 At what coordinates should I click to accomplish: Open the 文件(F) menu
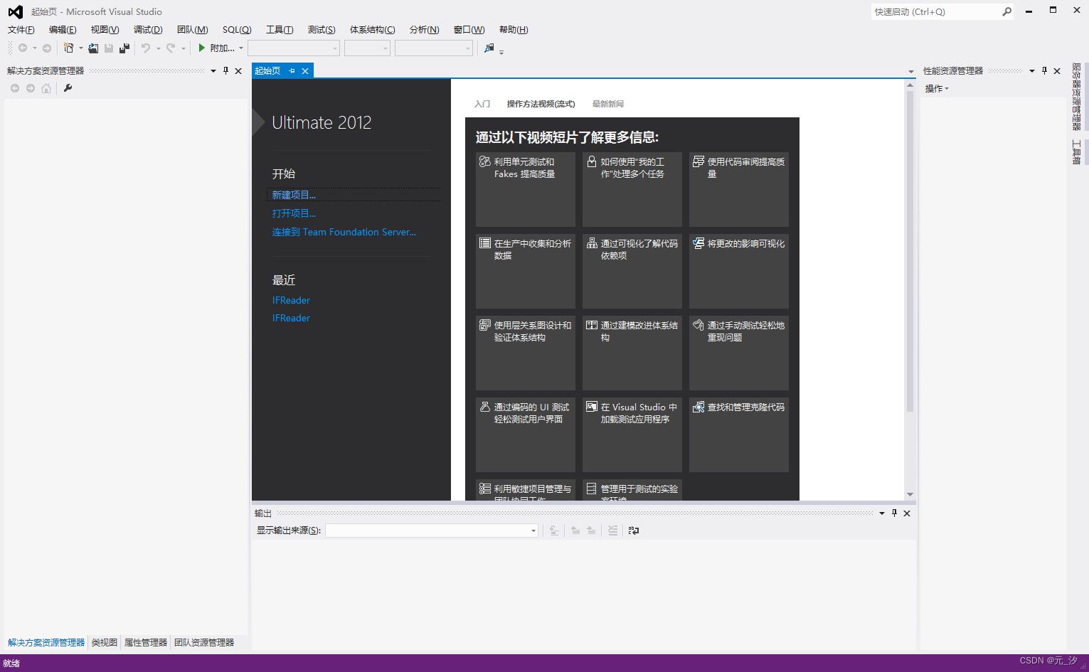(21, 29)
